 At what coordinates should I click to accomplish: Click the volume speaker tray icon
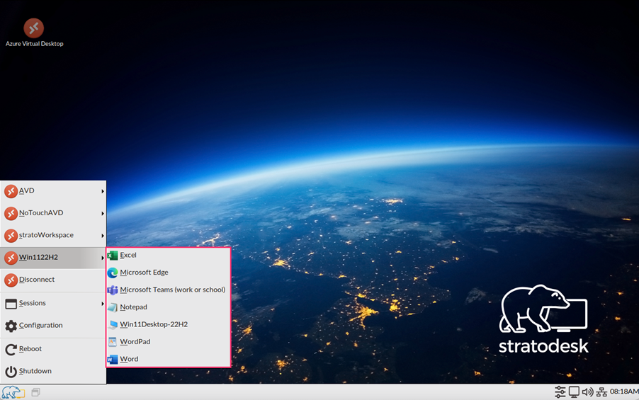coord(587,392)
